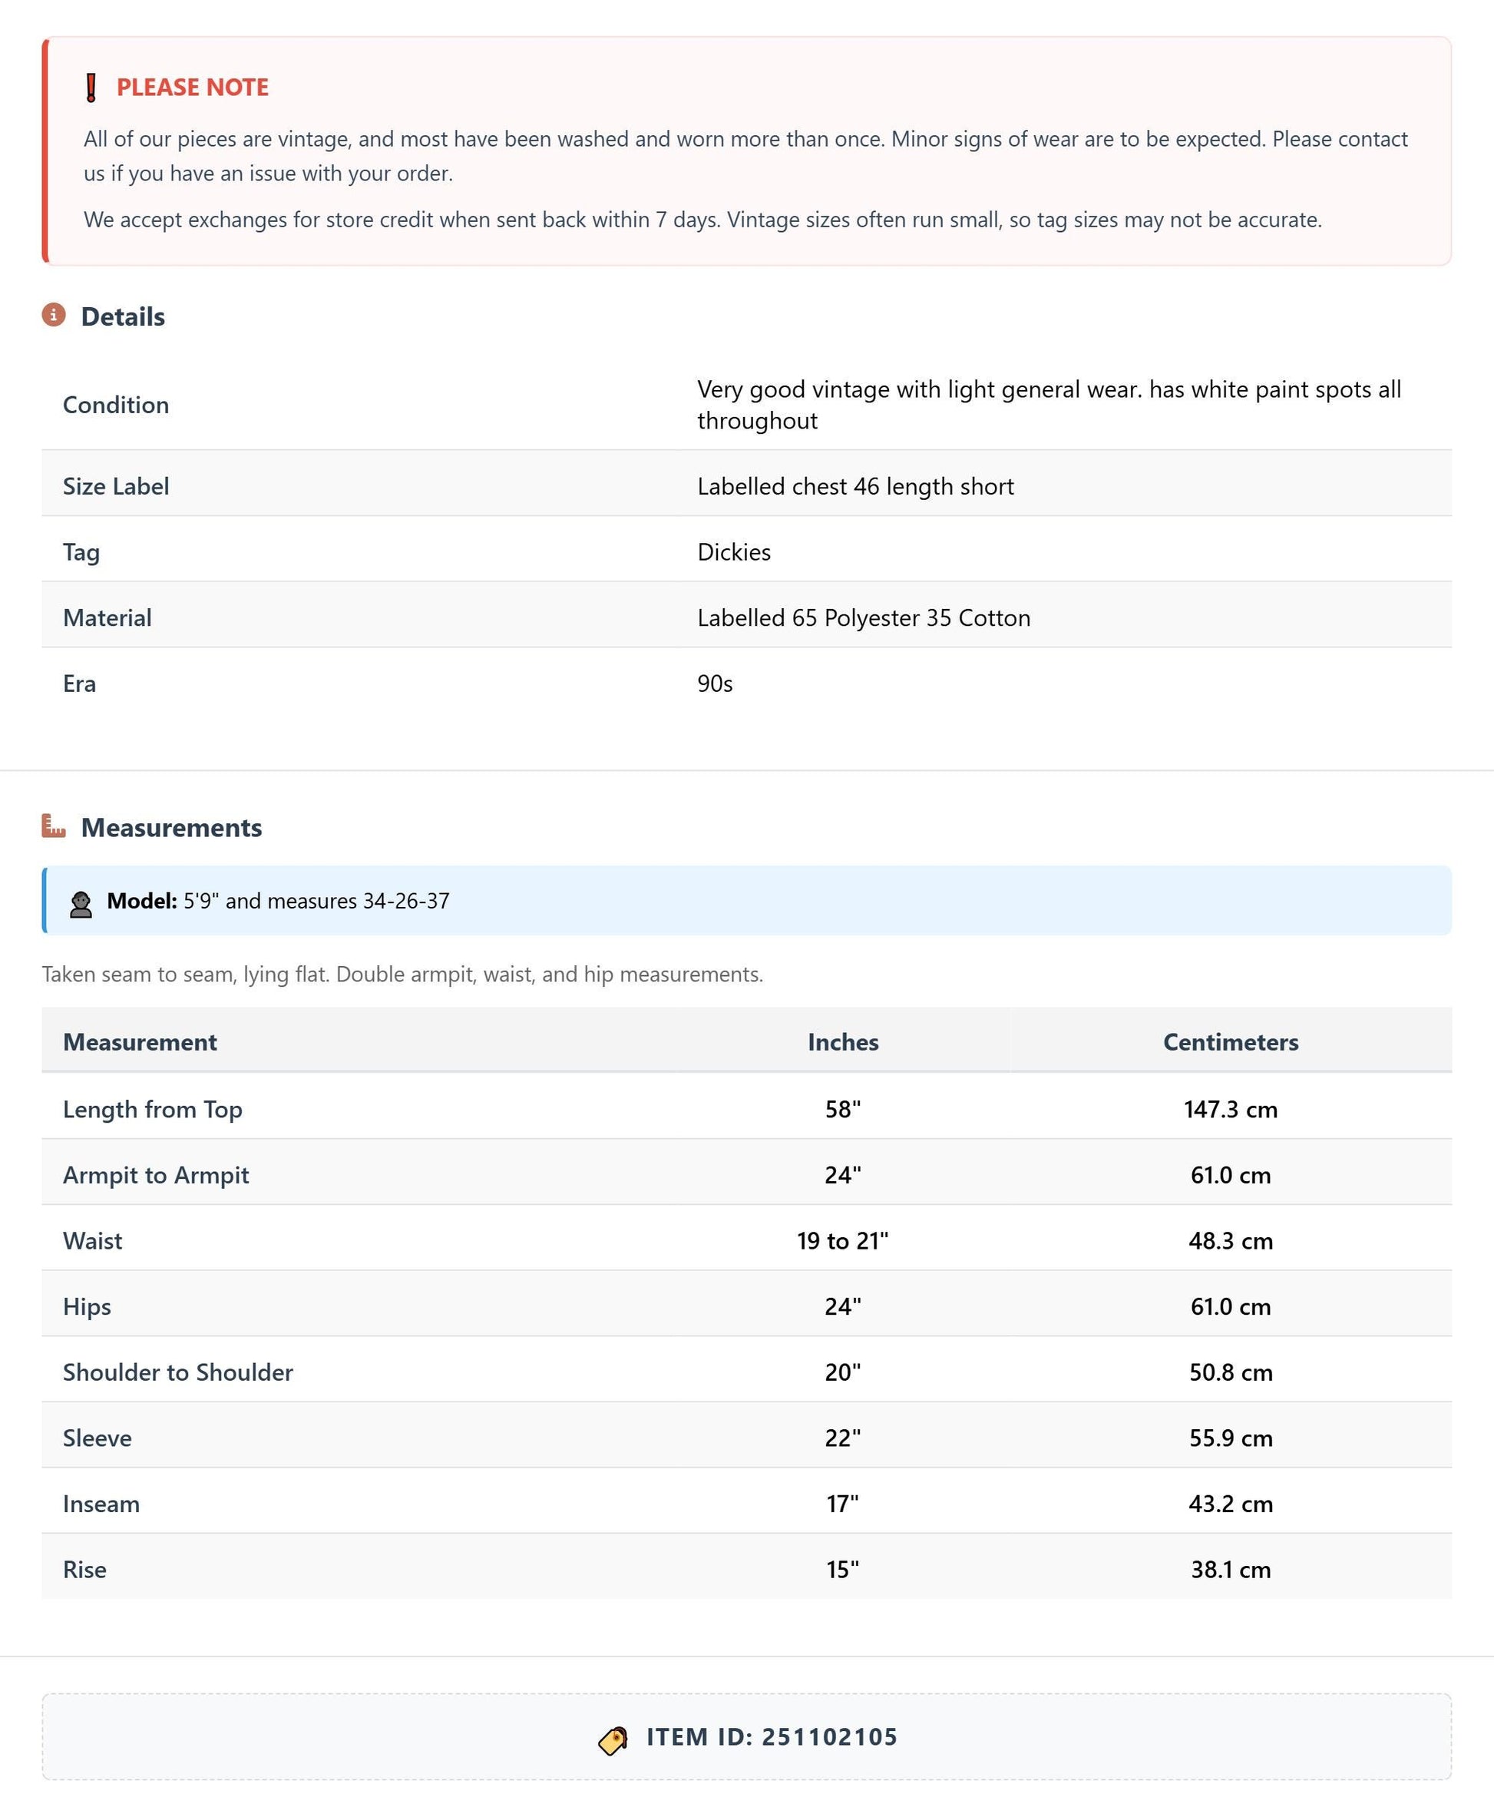Viewport: 1494px width, 1817px height.
Task: Click the model person emoji icon
Action: coord(81,905)
